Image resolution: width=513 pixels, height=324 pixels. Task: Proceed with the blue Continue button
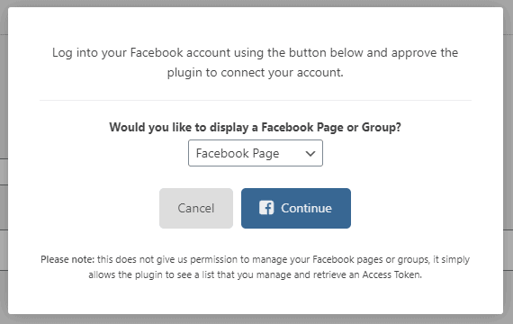coord(296,208)
